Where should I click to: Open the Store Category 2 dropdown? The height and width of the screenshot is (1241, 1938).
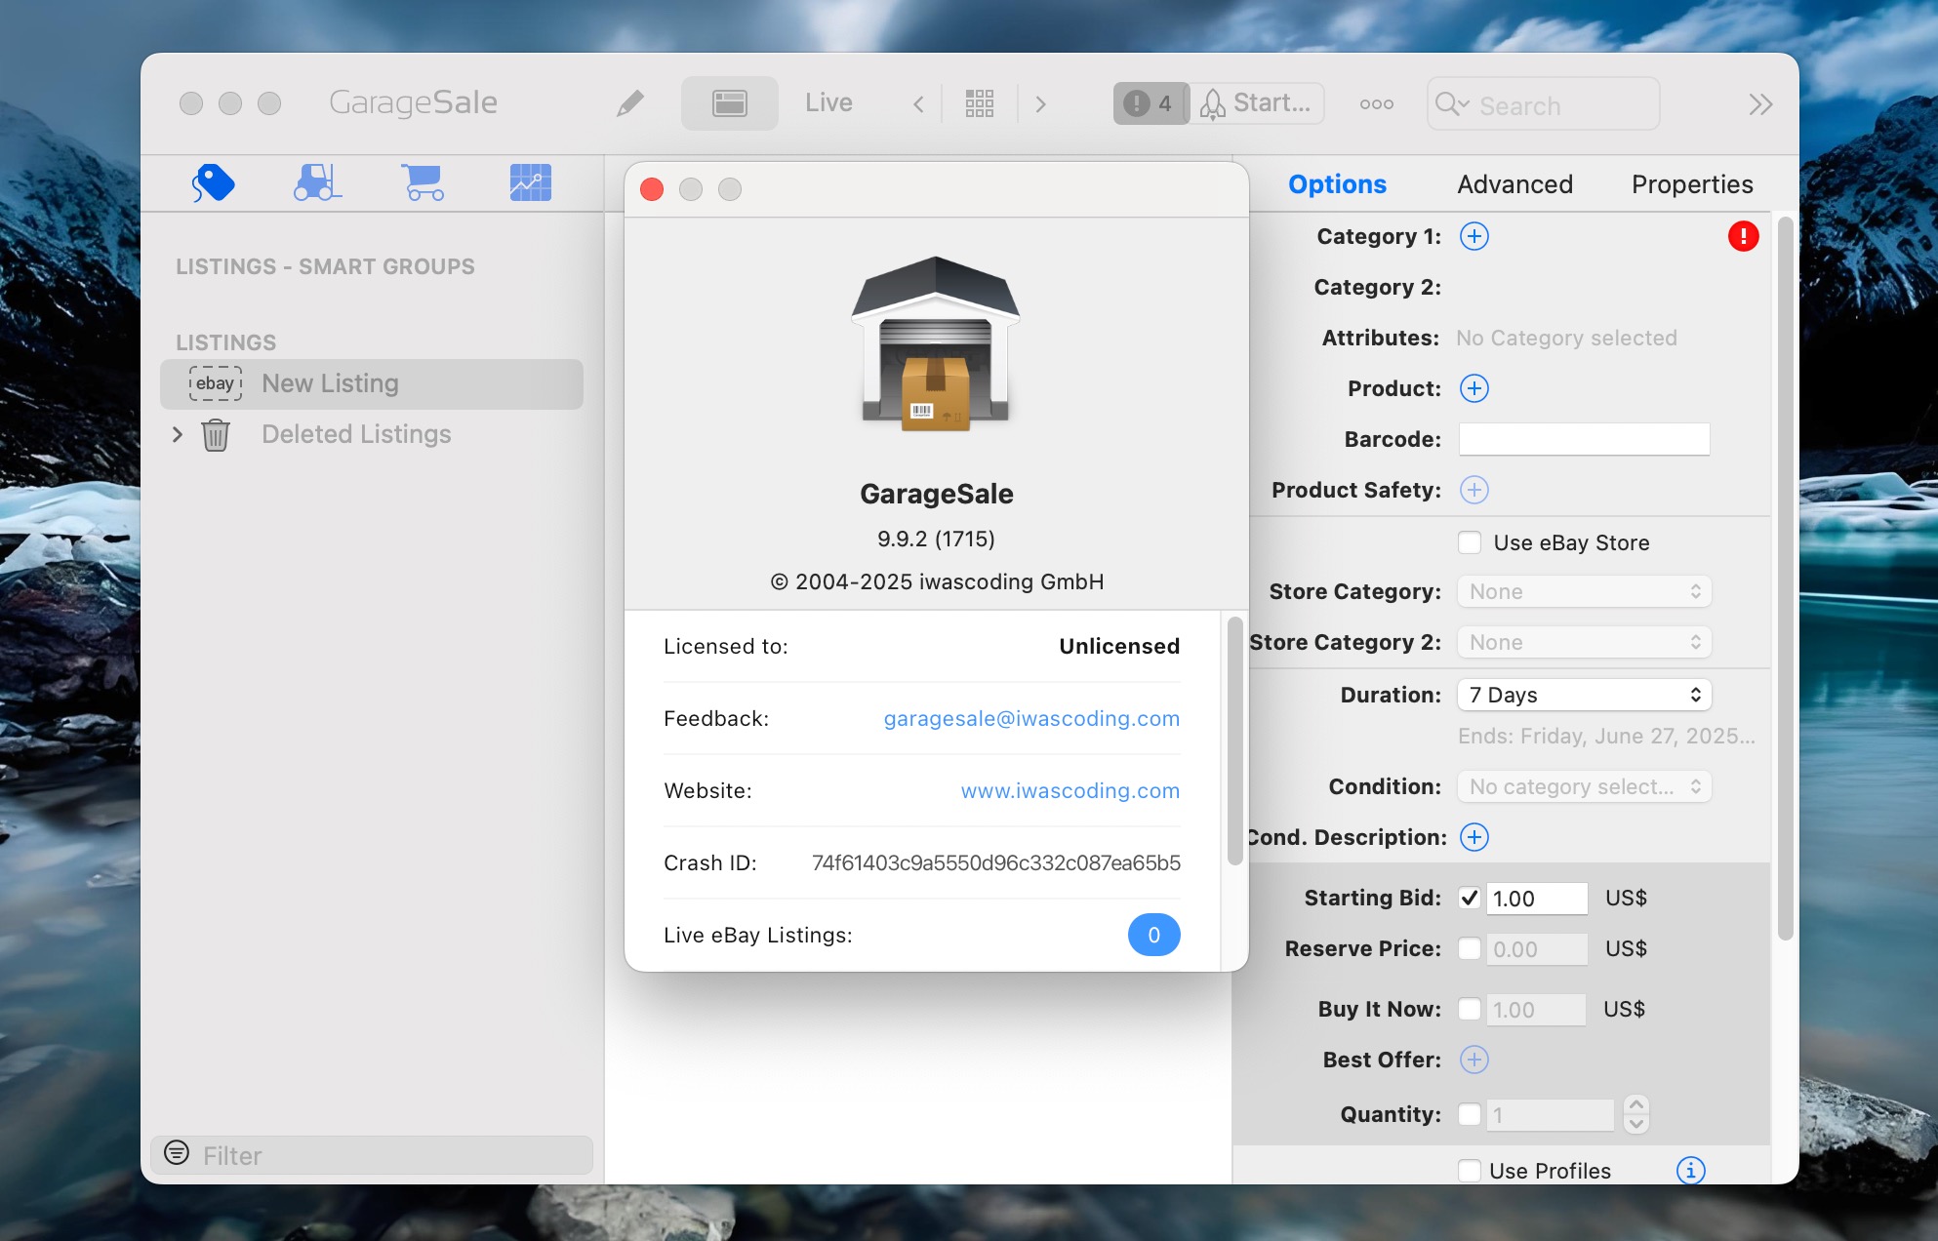tap(1584, 642)
